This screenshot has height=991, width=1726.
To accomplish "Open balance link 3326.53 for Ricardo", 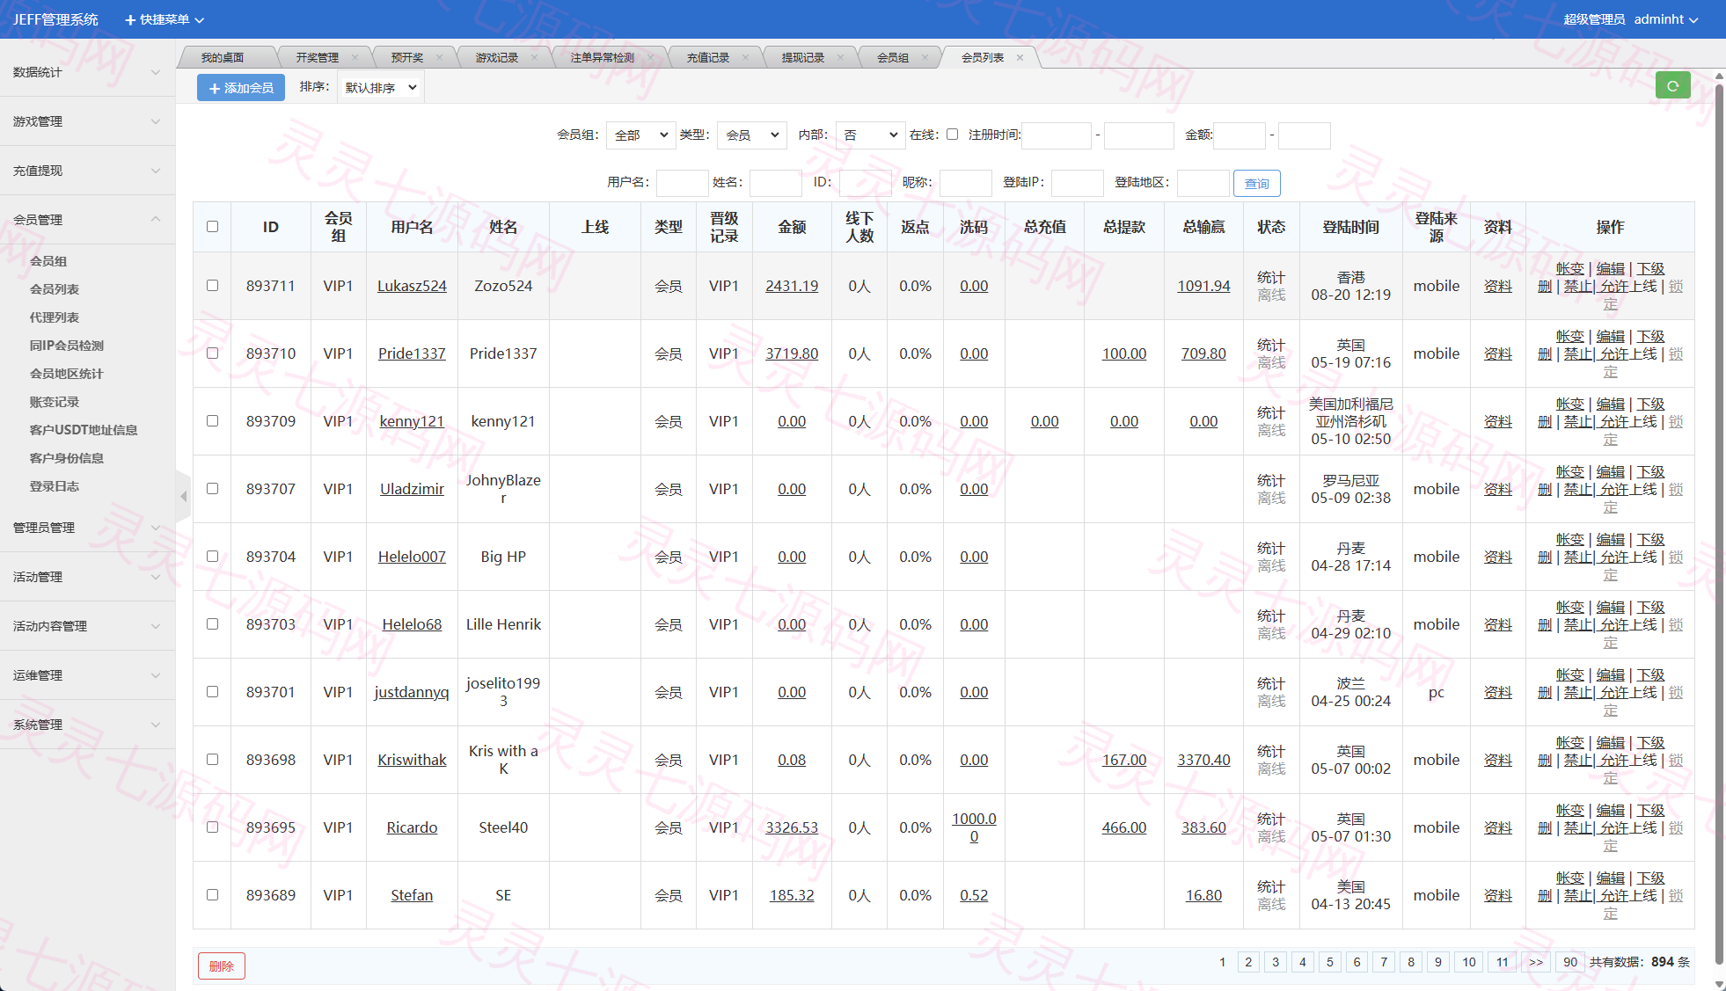I will (792, 827).
